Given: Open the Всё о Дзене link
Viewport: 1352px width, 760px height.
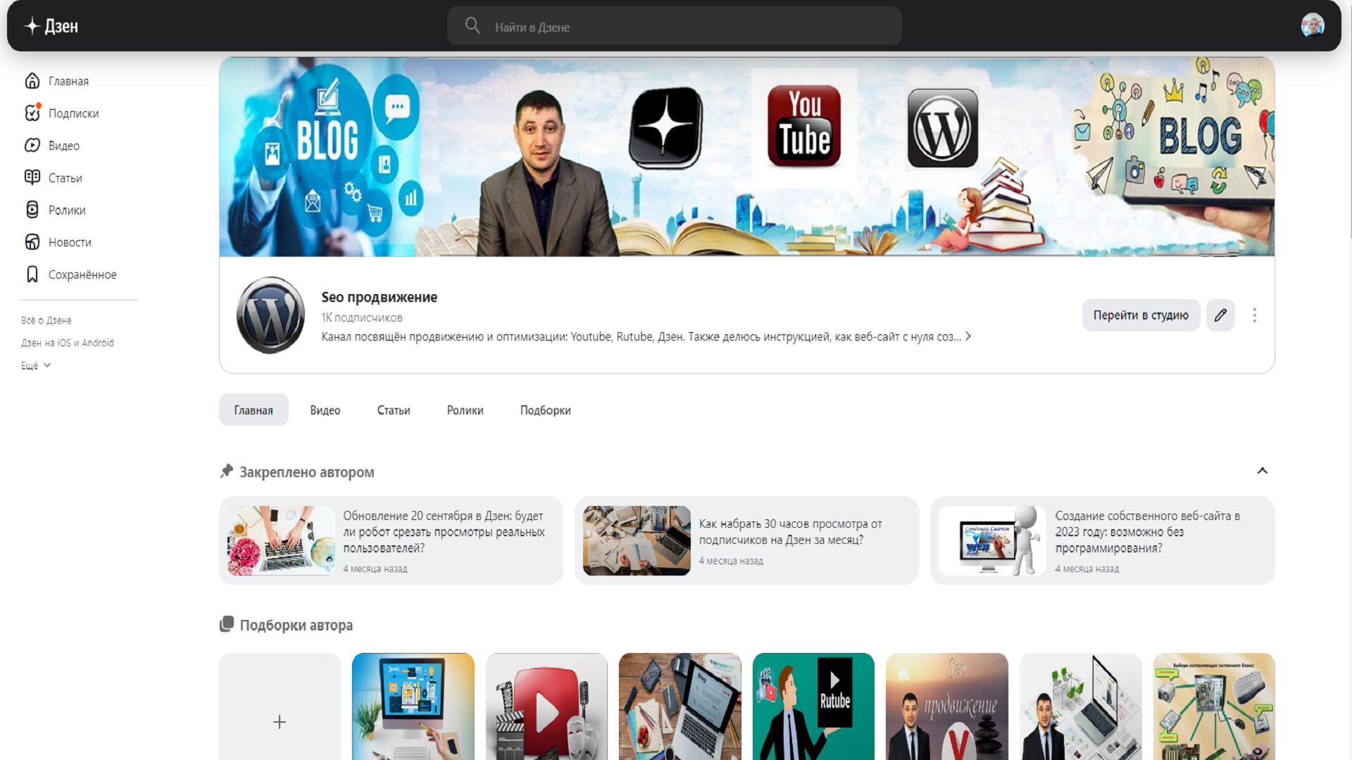Looking at the screenshot, I should point(46,320).
